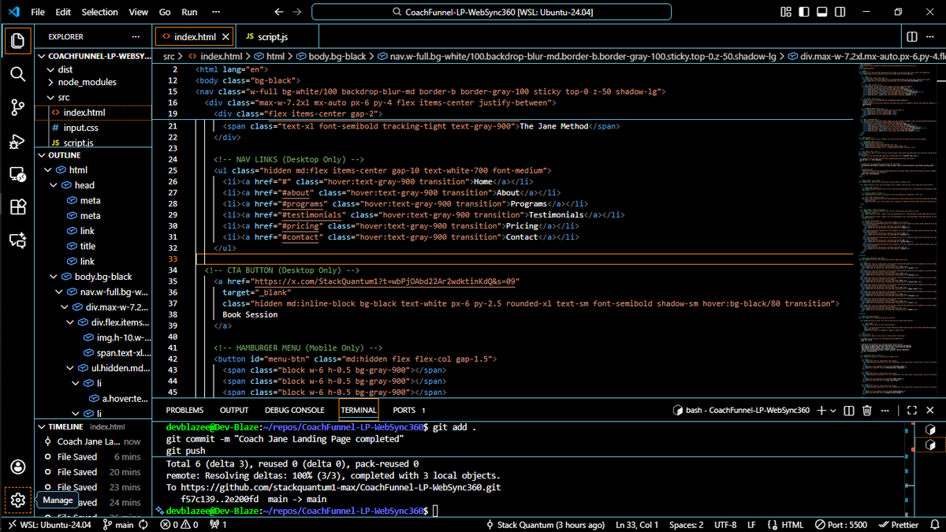Viewport: 946px width, 532px height.
Task: Click the UTF-8 encoding indicator
Action: coord(725,525)
